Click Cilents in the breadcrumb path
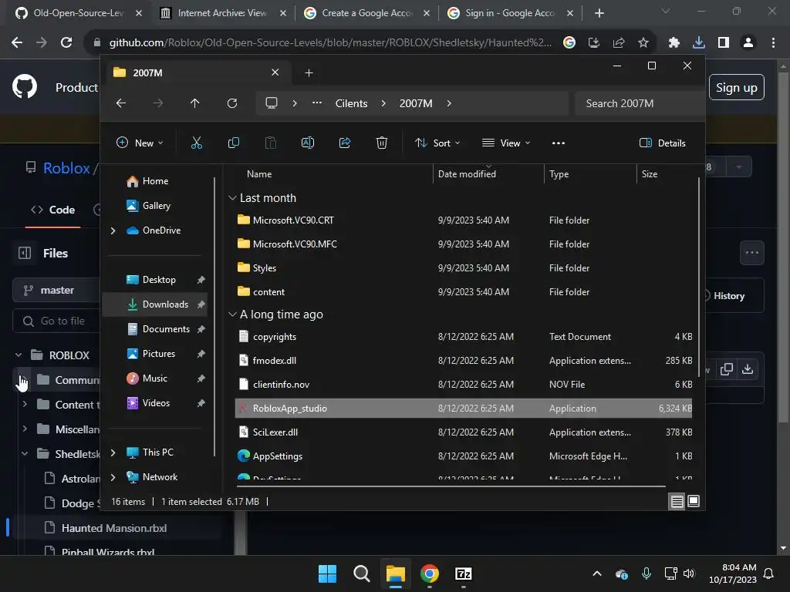 pyautogui.click(x=351, y=103)
